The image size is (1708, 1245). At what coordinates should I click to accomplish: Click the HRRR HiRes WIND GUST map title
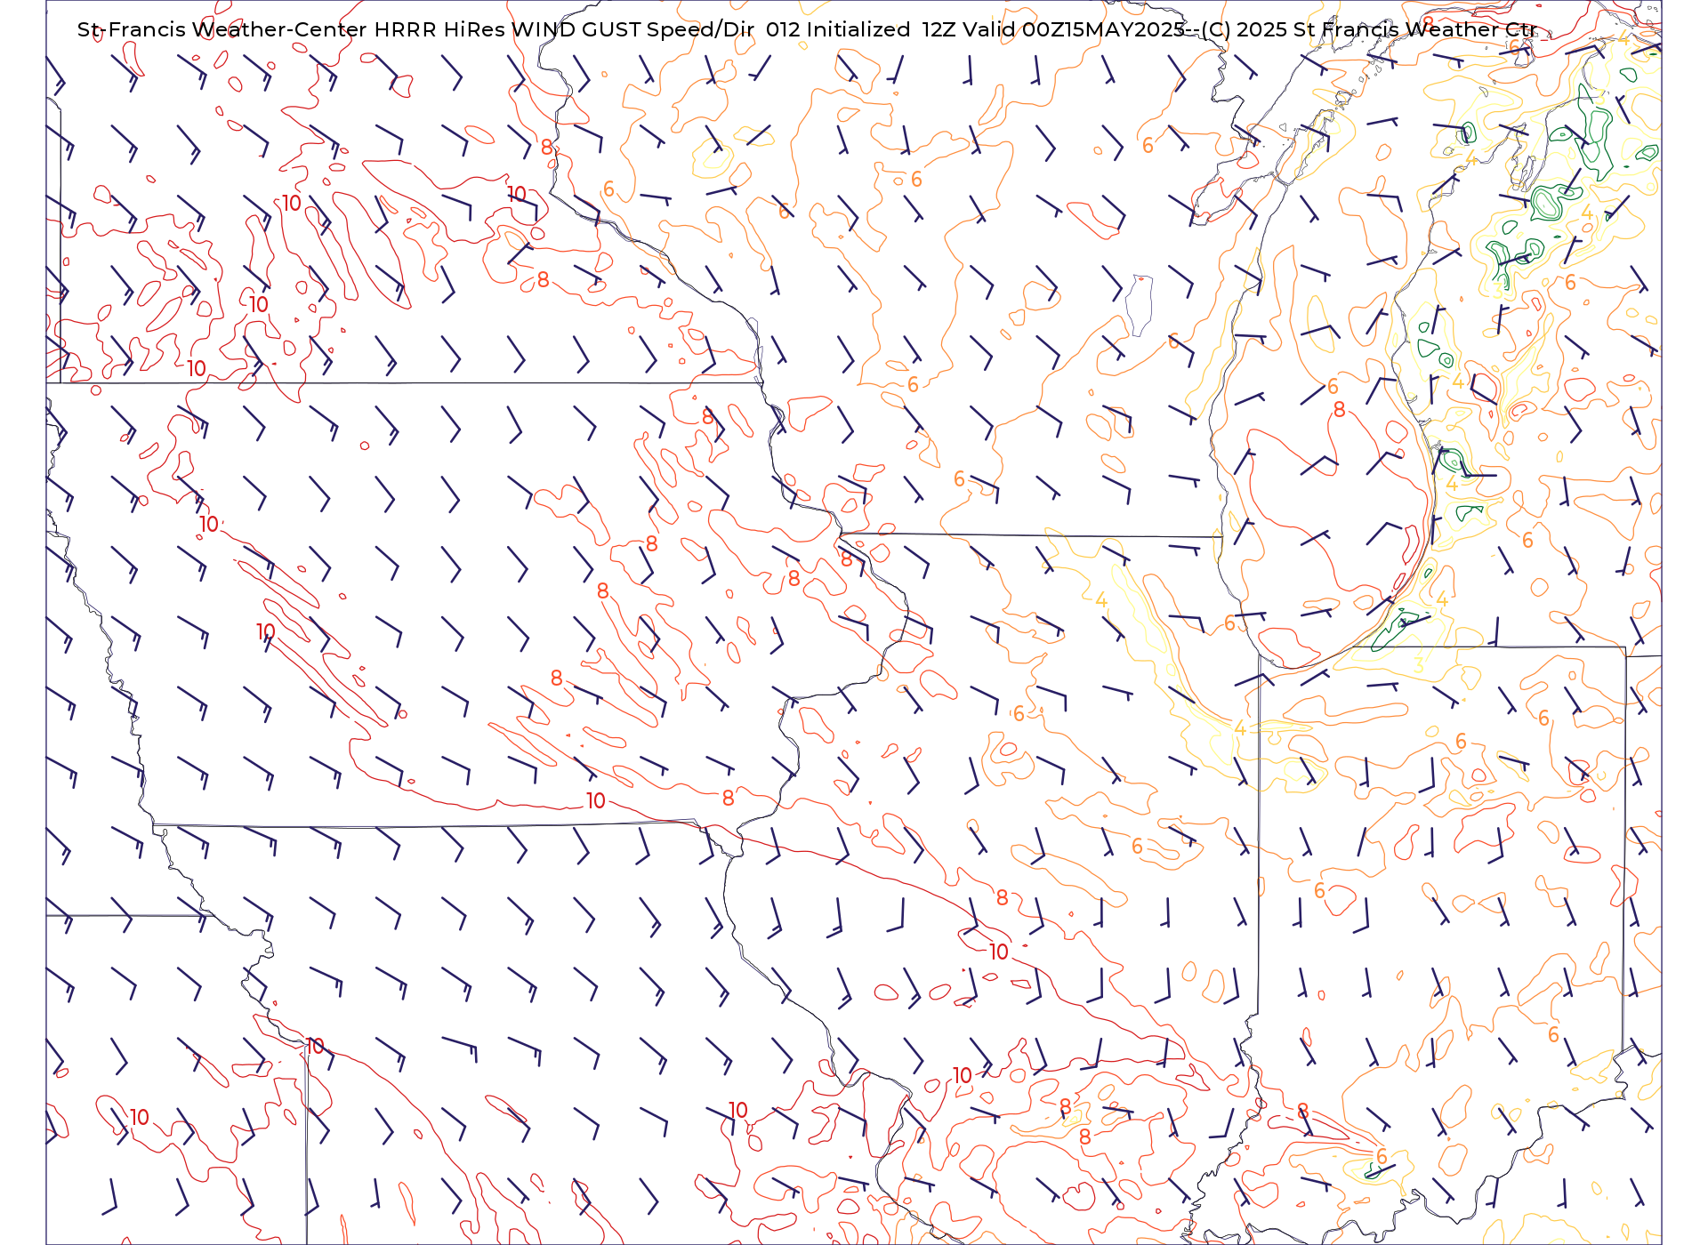tap(807, 29)
